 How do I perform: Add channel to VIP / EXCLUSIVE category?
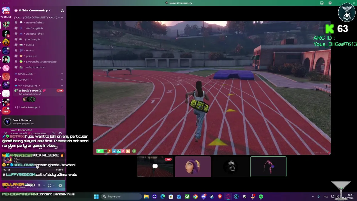(62, 86)
